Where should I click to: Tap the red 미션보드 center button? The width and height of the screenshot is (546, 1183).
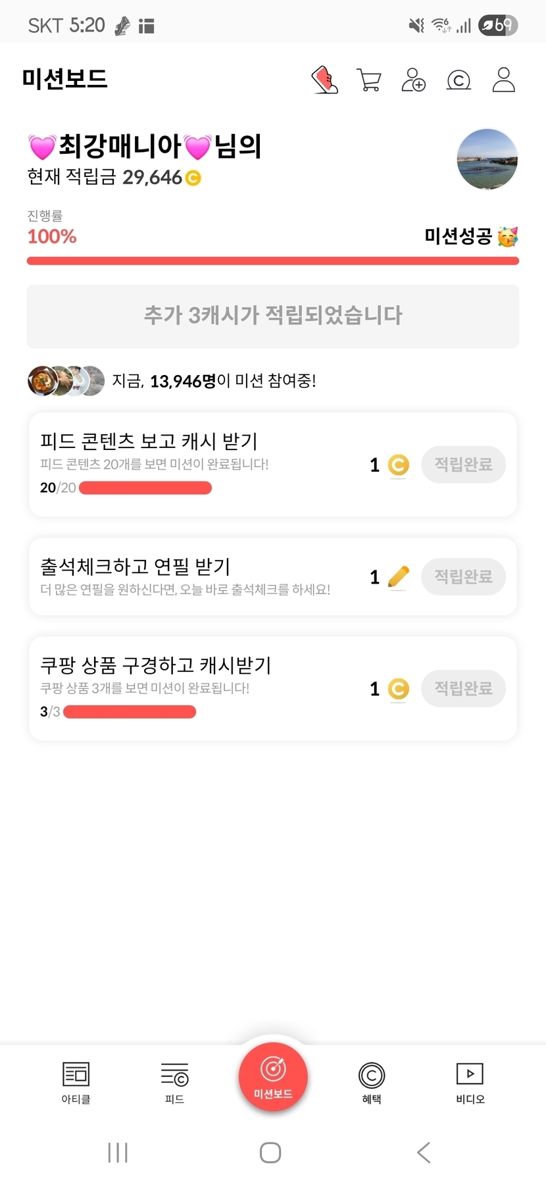(x=273, y=1077)
